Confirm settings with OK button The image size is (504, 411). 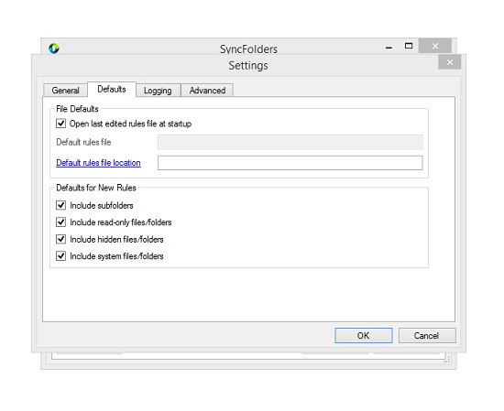click(364, 336)
